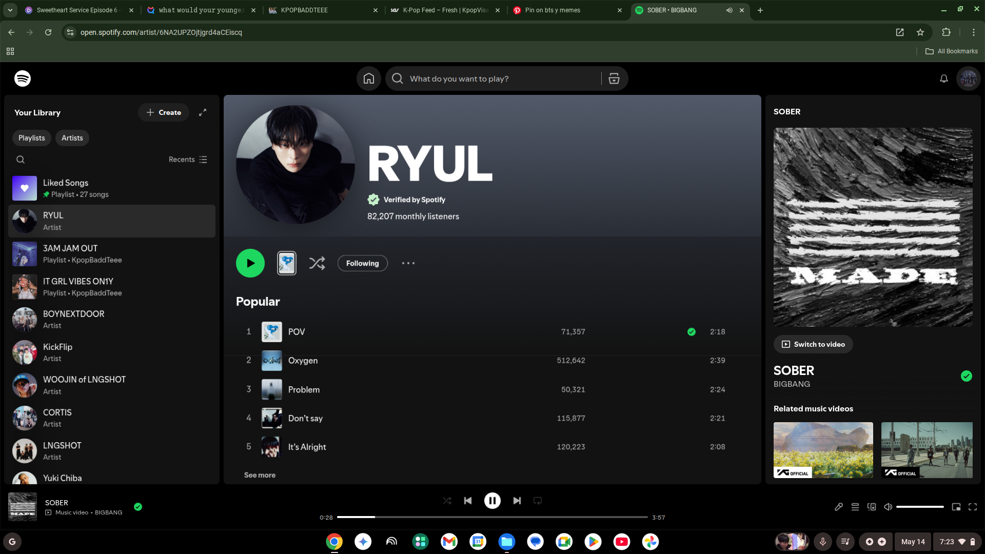Open Browse icon in search bar

(614, 78)
